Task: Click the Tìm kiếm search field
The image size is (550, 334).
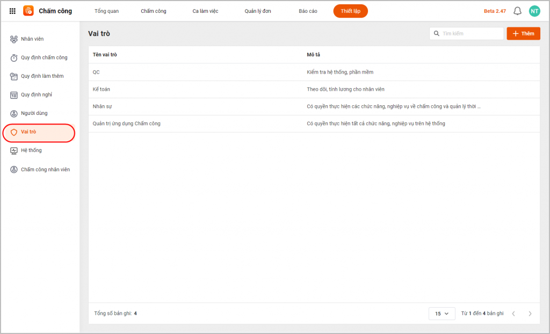Action: 471,34
